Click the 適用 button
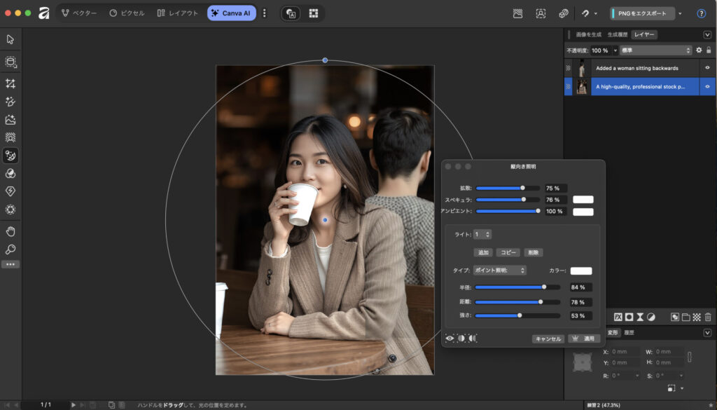The image size is (717, 410). (x=584, y=339)
